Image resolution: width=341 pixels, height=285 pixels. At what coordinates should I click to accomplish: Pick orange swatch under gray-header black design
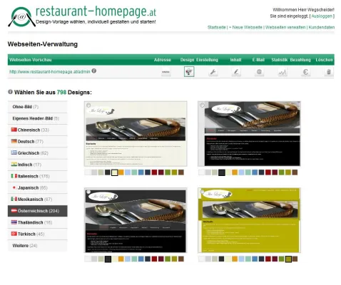[x=235, y=172]
